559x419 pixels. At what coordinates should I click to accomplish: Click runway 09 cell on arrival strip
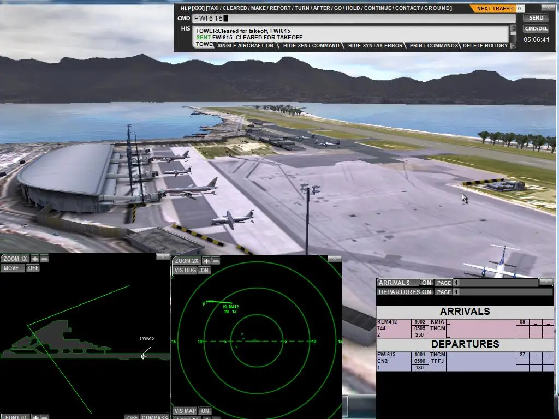[x=522, y=322]
